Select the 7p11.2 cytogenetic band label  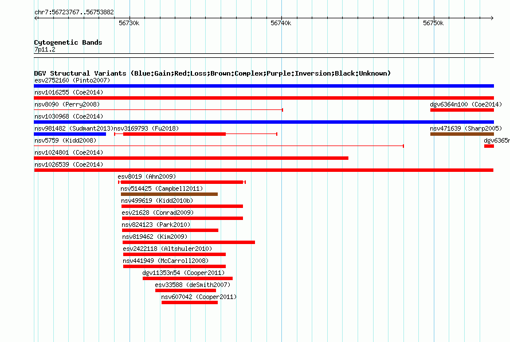(x=45, y=49)
